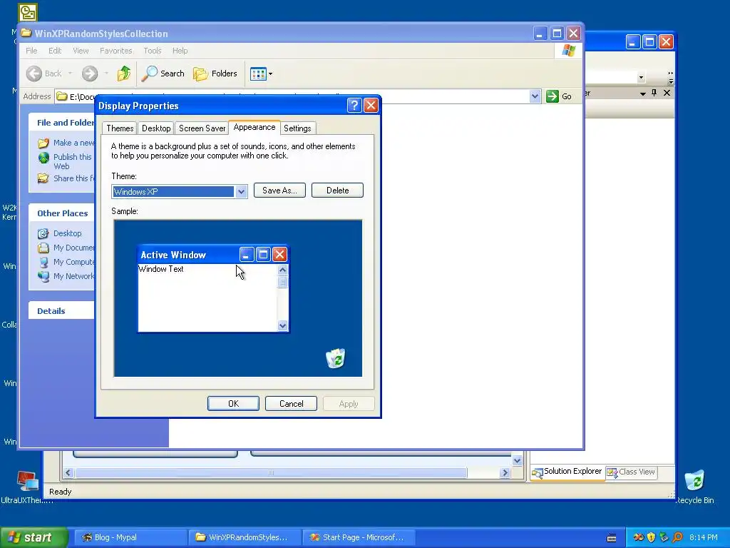
Task: Click the Display Properties help question mark
Action: (x=354, y=106)
